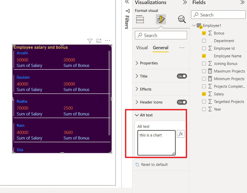247x193 pixels.
Task: Click the Sigma icon beside Bonus field
Action: click(x=210, y=33)
